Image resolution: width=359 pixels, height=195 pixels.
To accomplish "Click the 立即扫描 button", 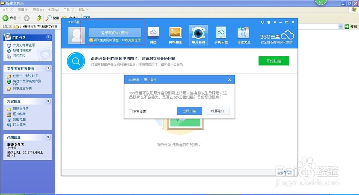I will pos(189,111).
